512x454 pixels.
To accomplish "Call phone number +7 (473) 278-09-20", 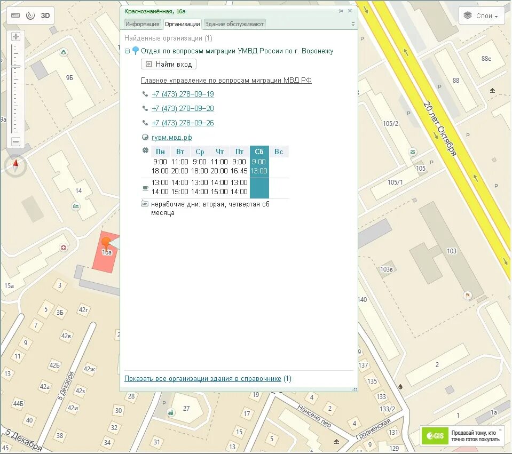I will (x=183, y=108).
